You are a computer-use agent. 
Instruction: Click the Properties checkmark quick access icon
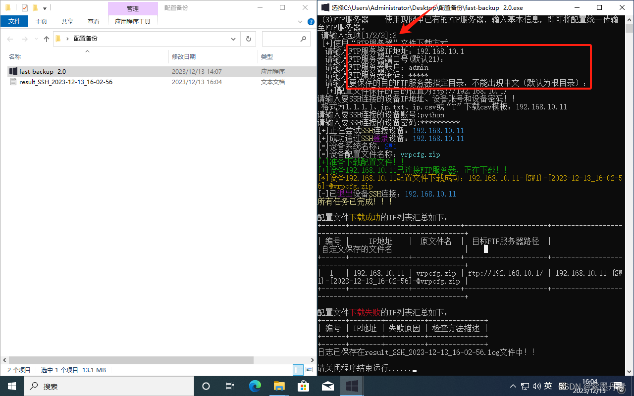pos(24,7)
